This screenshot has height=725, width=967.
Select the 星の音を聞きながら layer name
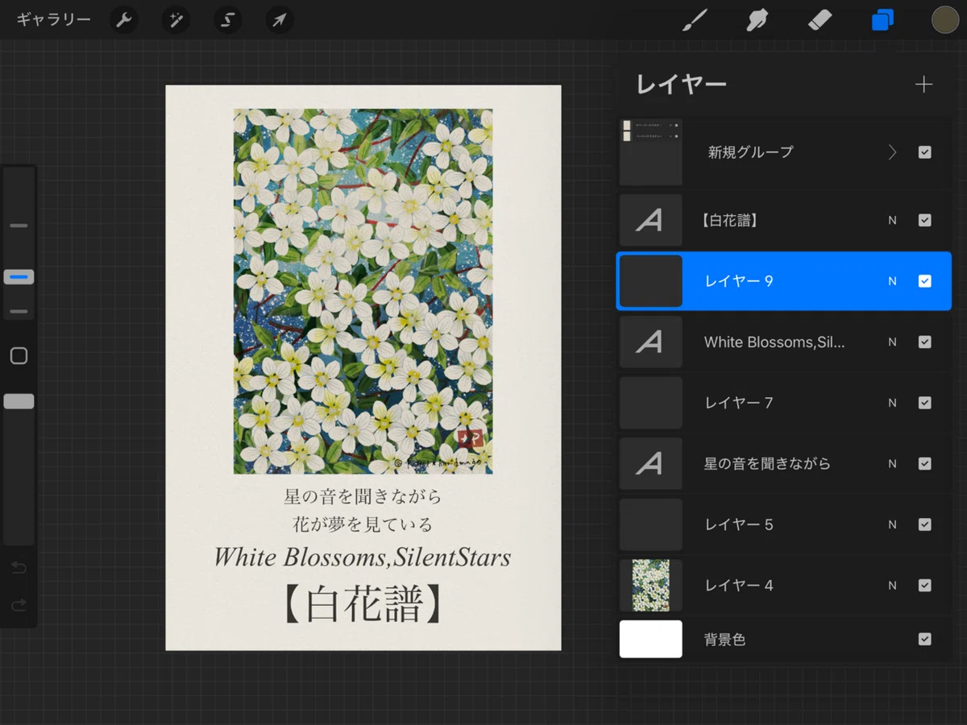point(767,464)
